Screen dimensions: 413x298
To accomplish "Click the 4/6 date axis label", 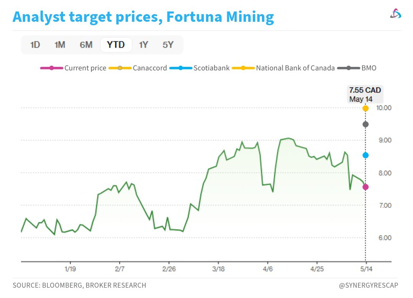I will pyautogui.click(x=268, y=269).
